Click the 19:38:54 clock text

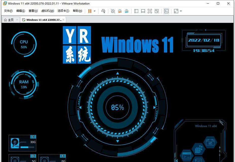(x=204, y=51)
